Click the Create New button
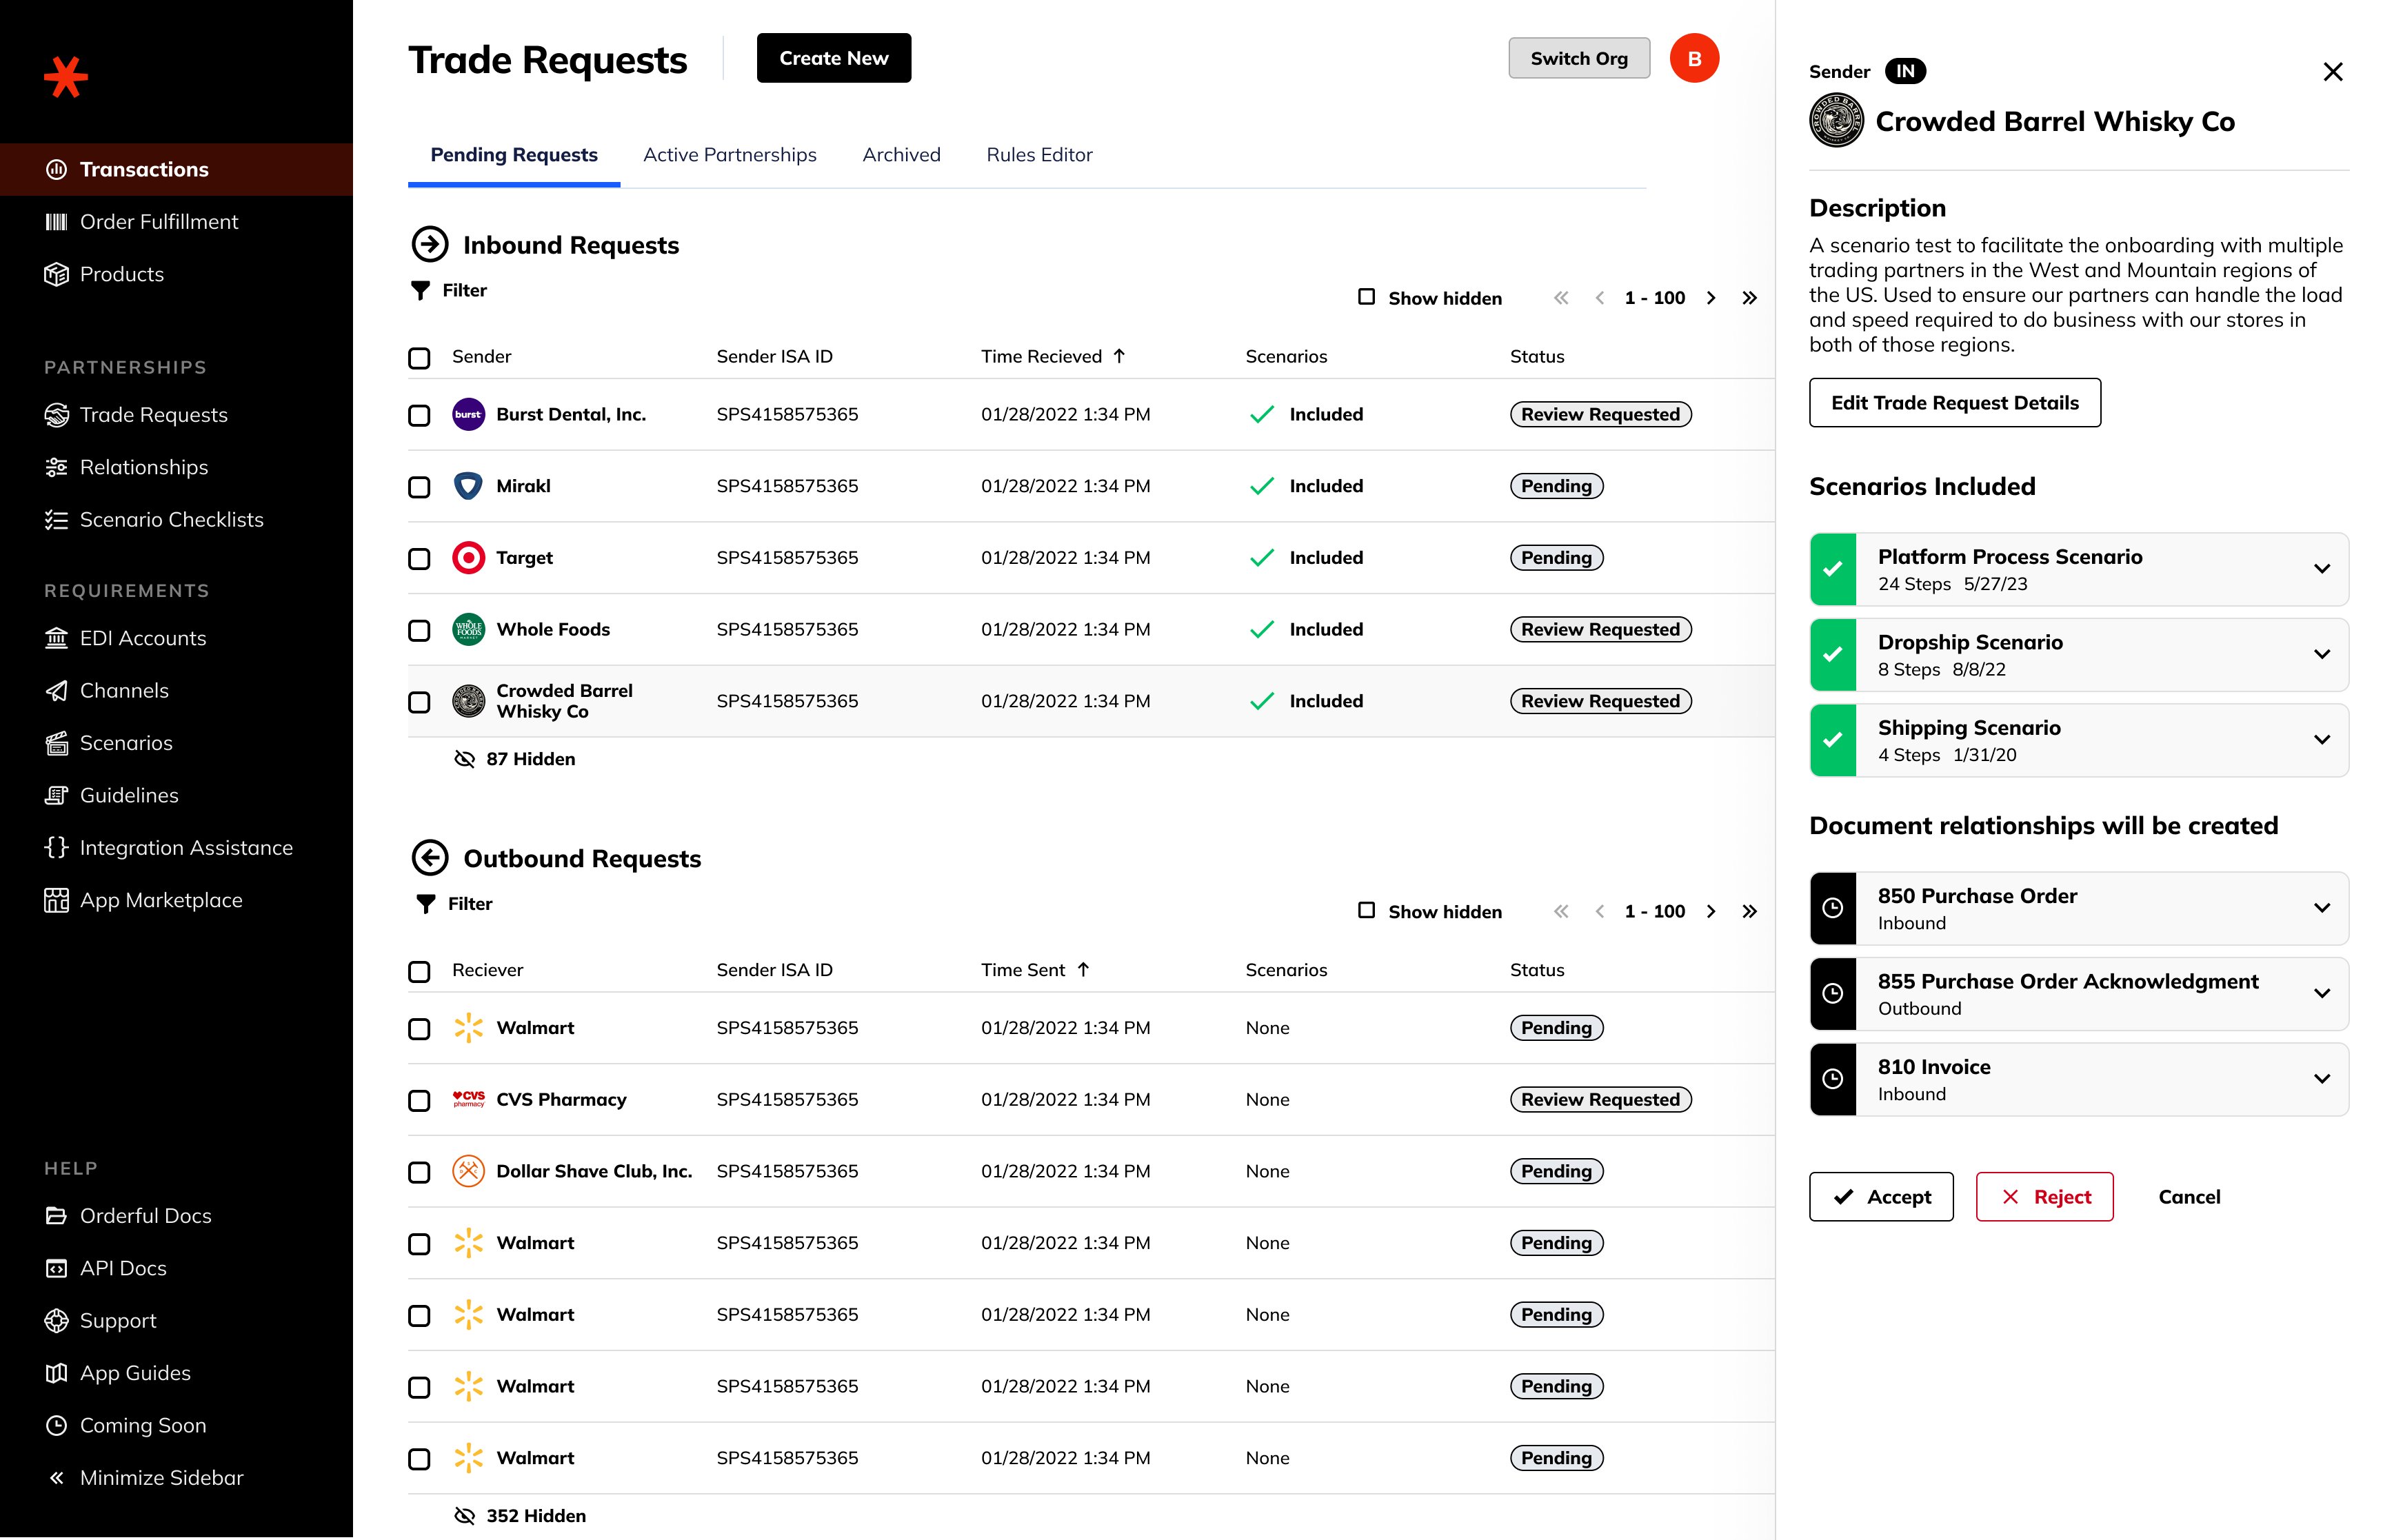Image resolution: width=2383 pixels, height=1540 pixels. [833, 58]
